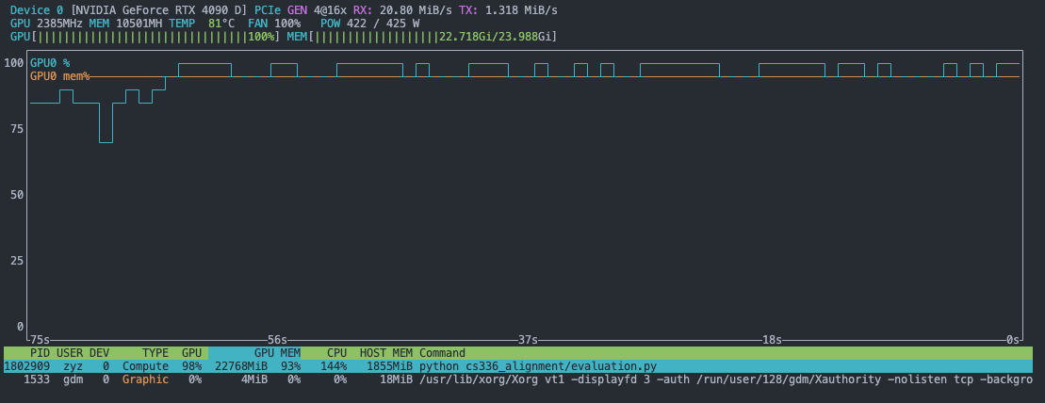Click the TYPE column header

click(x=155, y=353)
